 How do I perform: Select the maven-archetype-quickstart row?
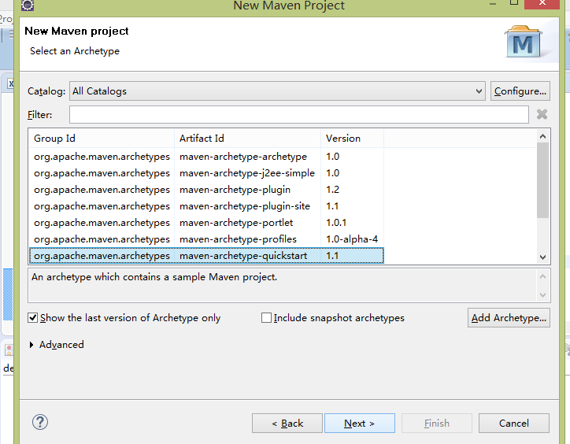[x=206, y=256]
